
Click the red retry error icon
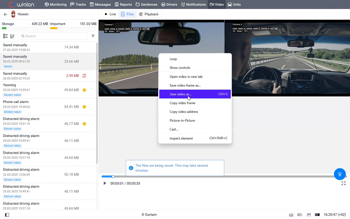point(84,76)
